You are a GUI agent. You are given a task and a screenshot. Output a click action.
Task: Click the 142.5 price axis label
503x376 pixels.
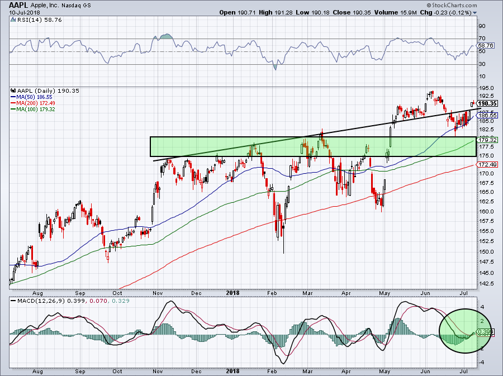[x=486, y=284]
